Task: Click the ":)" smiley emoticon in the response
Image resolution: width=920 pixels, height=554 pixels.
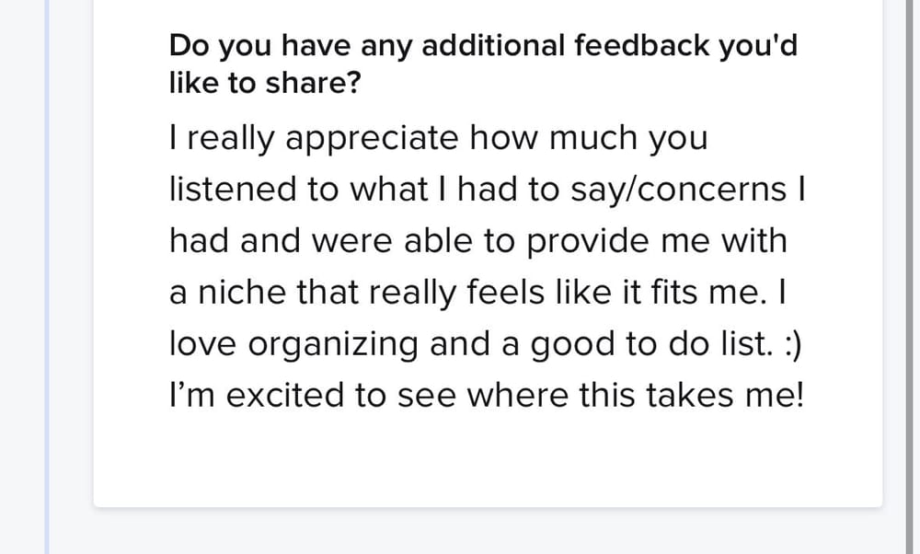Action: tap(795, 344)
